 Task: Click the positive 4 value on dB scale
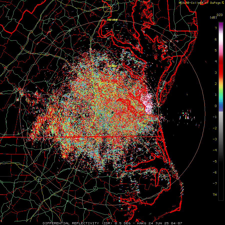click(216, 61)
